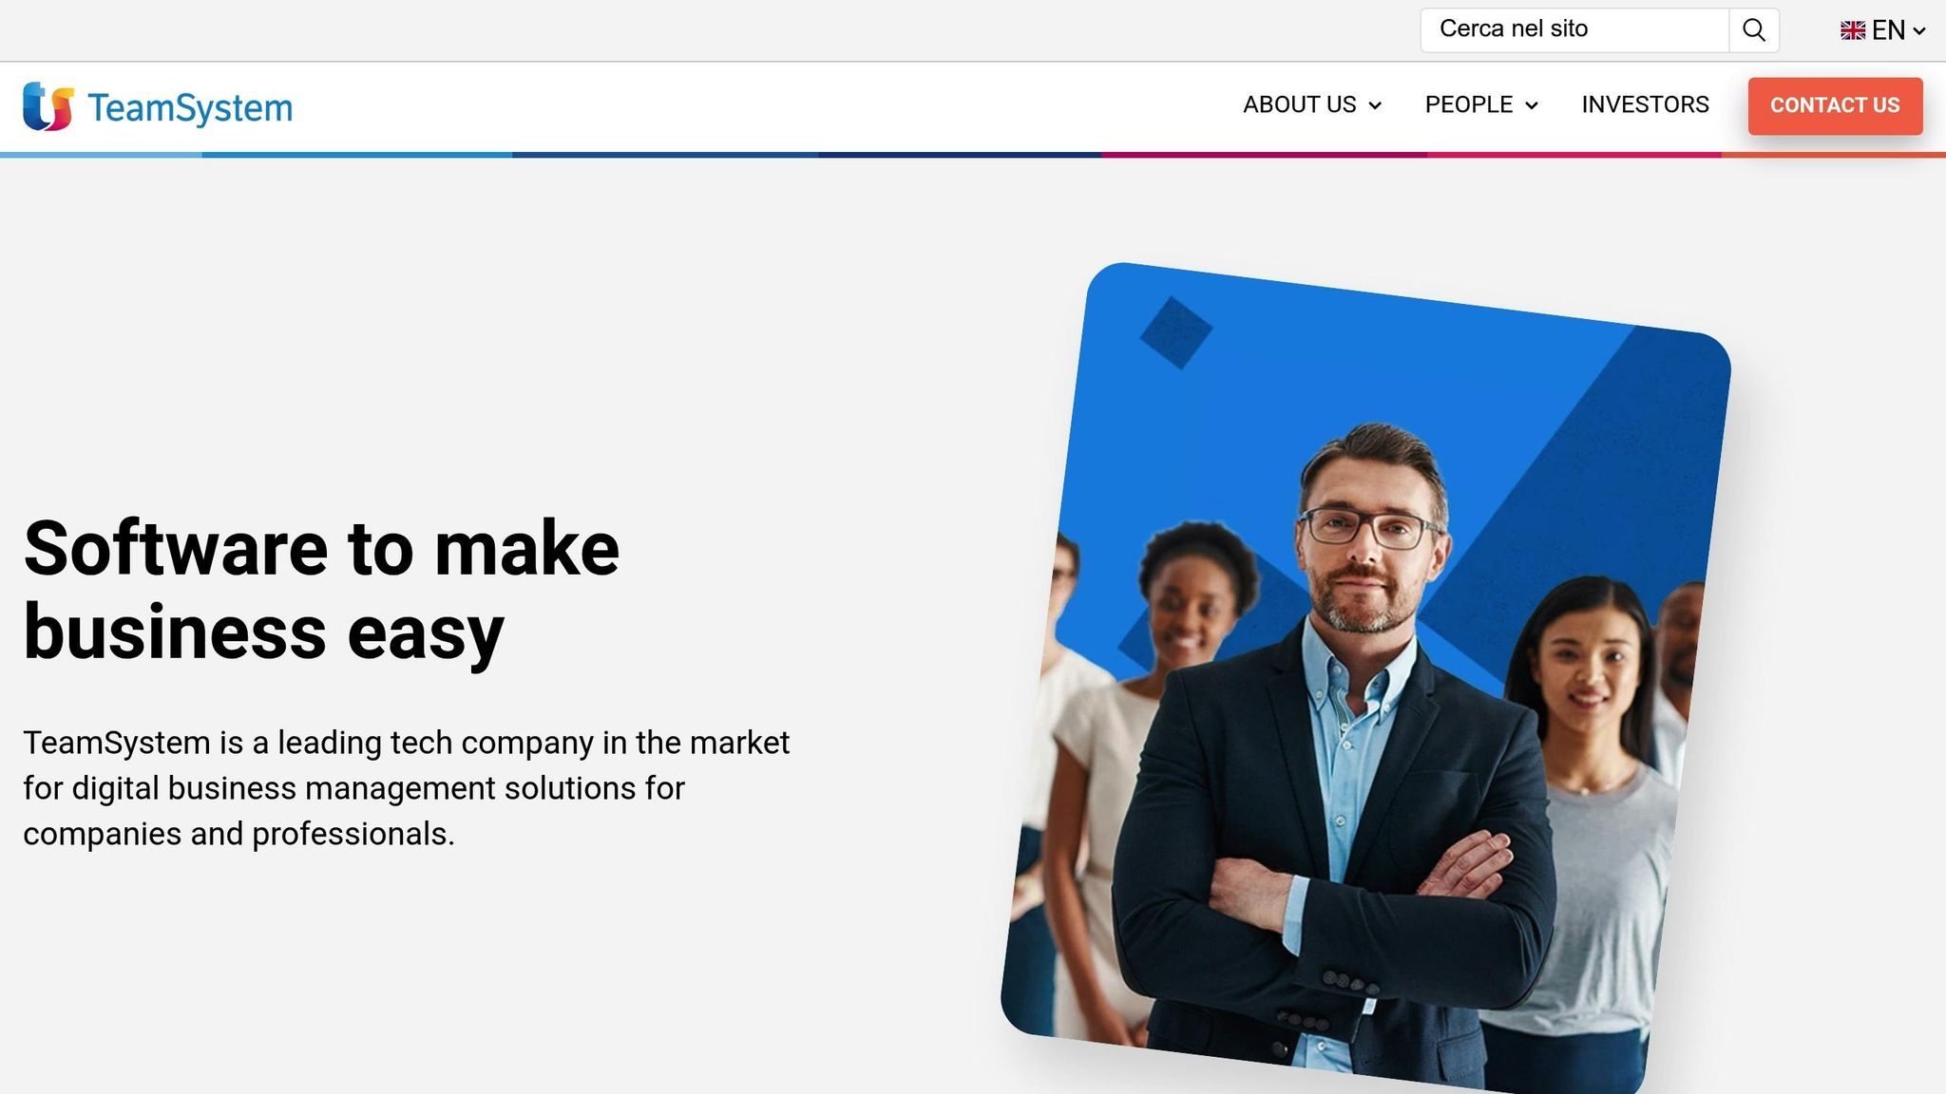Go to the INVESTORS page
Screen dimensions: 1946x1094
[x=1645, y=104]
